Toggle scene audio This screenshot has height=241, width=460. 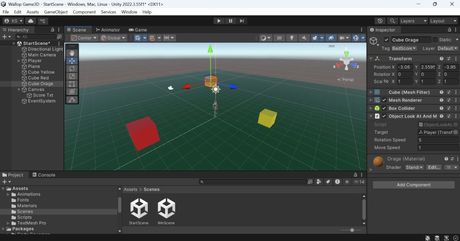[x=304, y=38]
